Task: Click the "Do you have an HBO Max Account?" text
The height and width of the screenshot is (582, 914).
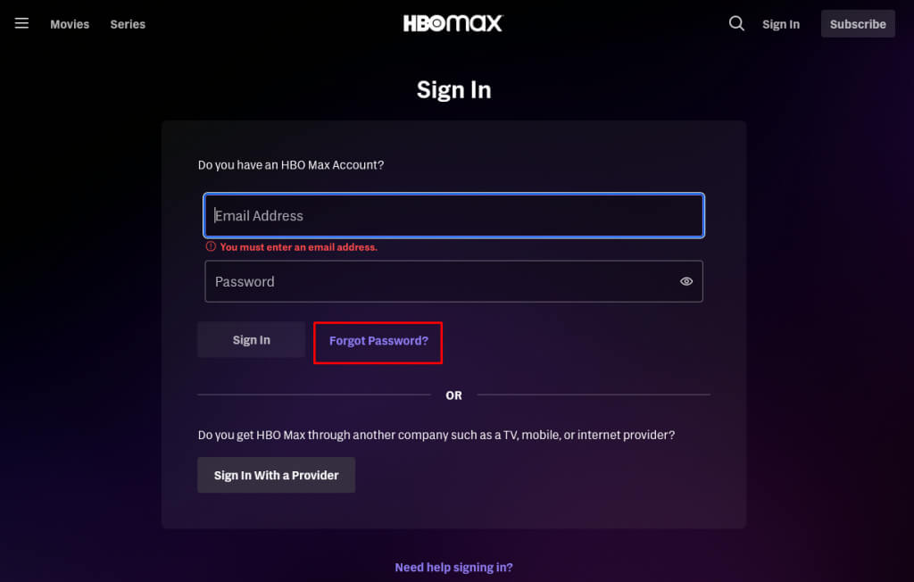Action: click(x=291, y=165)
